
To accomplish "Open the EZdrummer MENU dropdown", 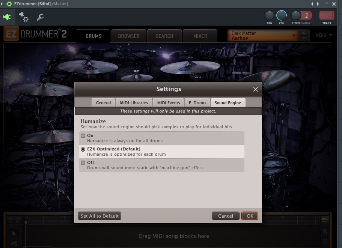I will pos(324,35).
